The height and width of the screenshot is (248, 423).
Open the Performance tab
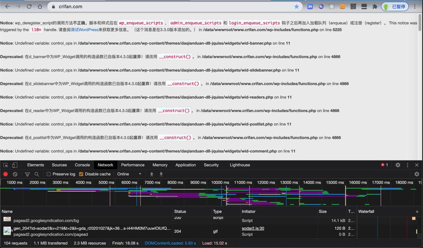[133, 165]
